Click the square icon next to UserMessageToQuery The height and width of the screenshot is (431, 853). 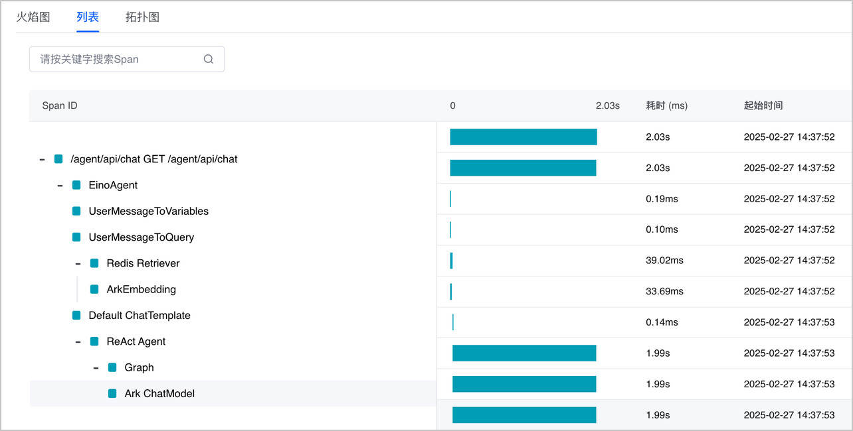click(x=76, y=237)
